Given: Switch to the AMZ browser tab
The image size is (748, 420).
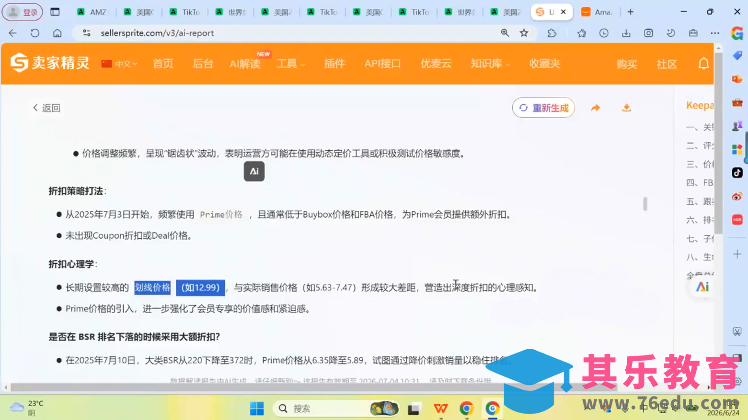Looking at the screenshot, I should pyautogui.click(x=92, y=12).
